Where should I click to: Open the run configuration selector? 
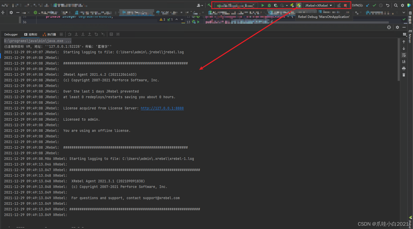point(236,5)
